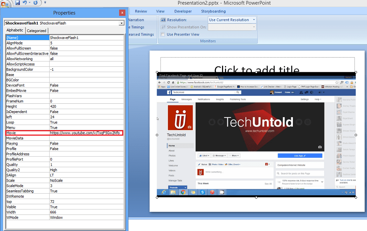Click the left value 24

(x=86, y=117)
